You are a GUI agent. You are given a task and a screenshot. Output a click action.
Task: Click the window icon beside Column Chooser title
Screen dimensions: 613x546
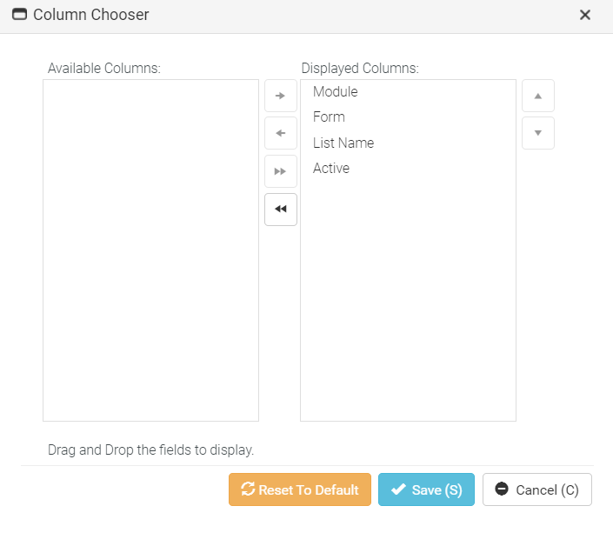(19, 15)
